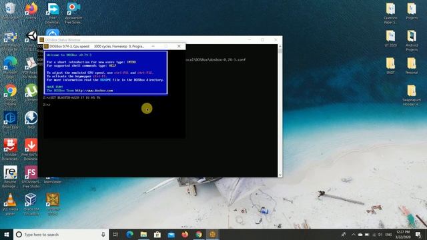427x240 pixels.
Task: Maximize the DOSBox Status Window
Action: pos(262,40)
